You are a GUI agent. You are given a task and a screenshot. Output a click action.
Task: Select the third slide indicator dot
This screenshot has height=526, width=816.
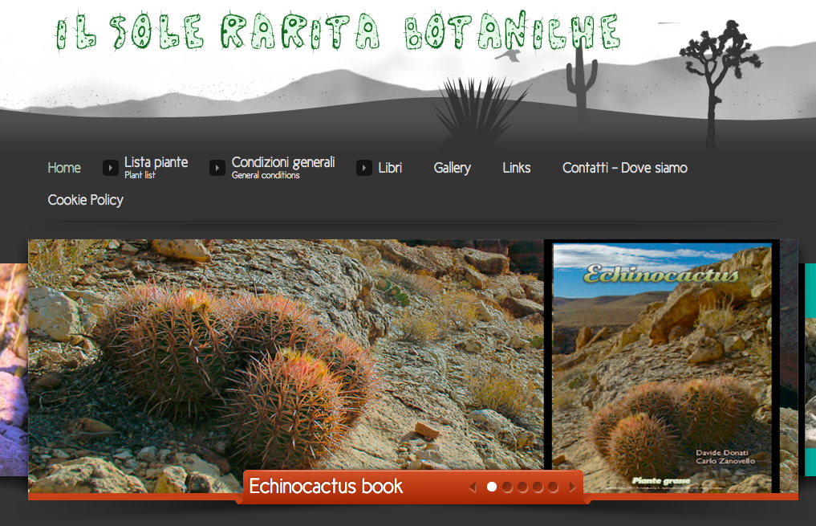(x=522, y=487)
